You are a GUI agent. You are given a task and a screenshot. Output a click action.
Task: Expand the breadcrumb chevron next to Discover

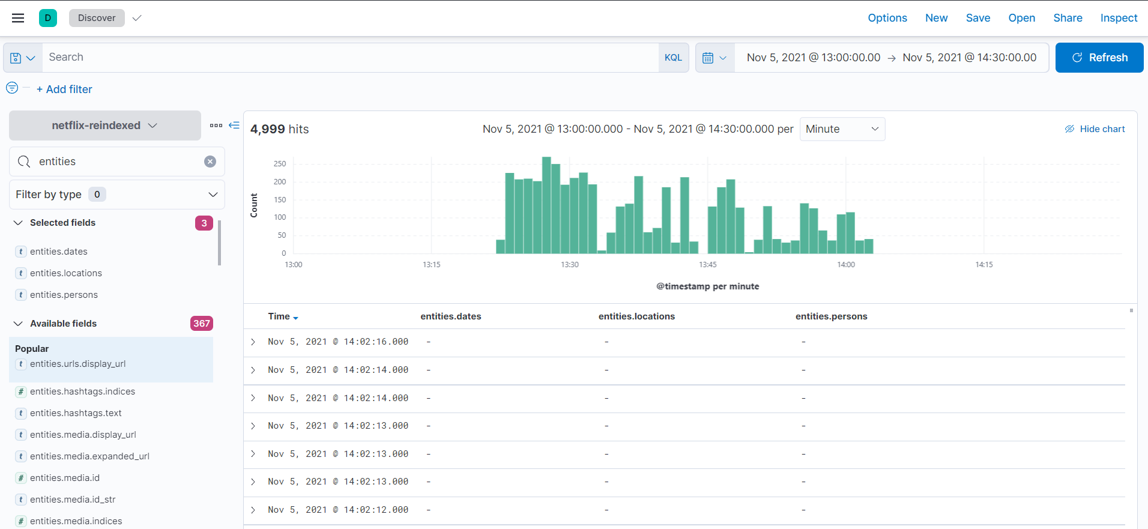click(x=137, y=18)
